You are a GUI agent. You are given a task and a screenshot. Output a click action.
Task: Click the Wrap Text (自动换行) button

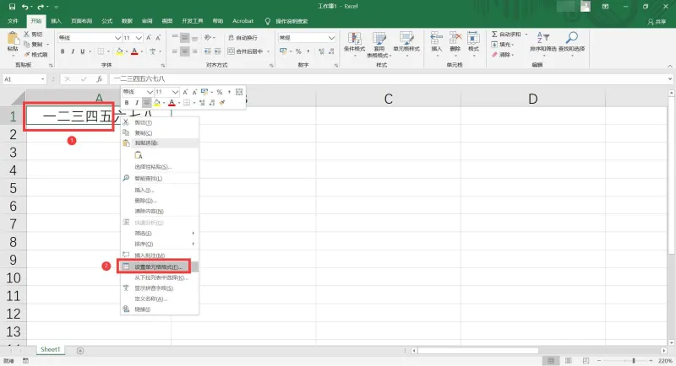(x=243, y=38)
